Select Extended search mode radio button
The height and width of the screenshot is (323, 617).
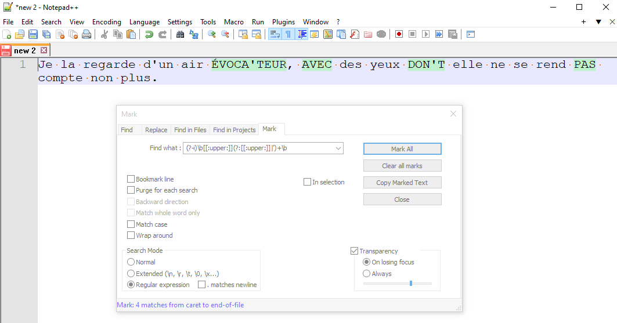(131, 274)
